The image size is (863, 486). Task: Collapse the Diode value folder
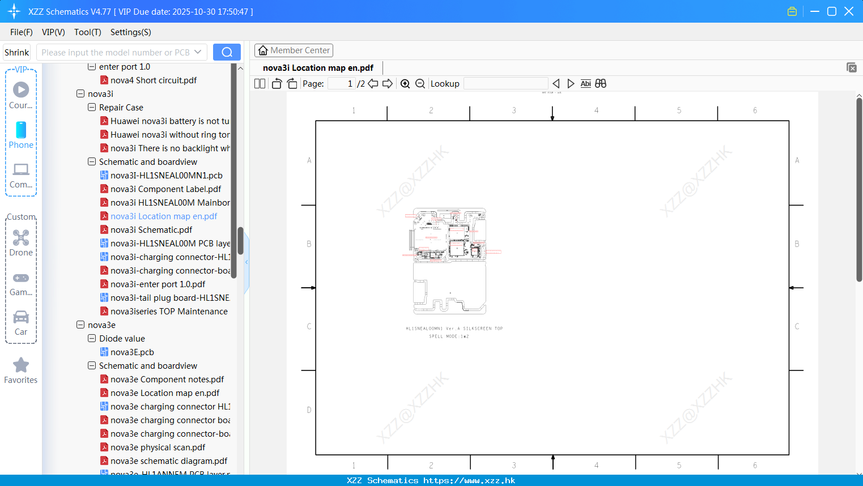tap(92, 339)
